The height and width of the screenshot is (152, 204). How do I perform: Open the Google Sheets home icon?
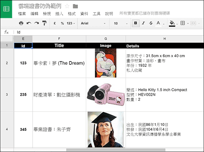(x=6, y=9)
